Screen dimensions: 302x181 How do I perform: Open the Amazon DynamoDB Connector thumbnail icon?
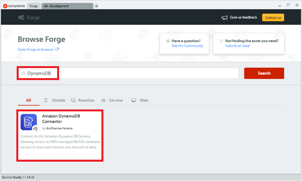tap(29, 122)
